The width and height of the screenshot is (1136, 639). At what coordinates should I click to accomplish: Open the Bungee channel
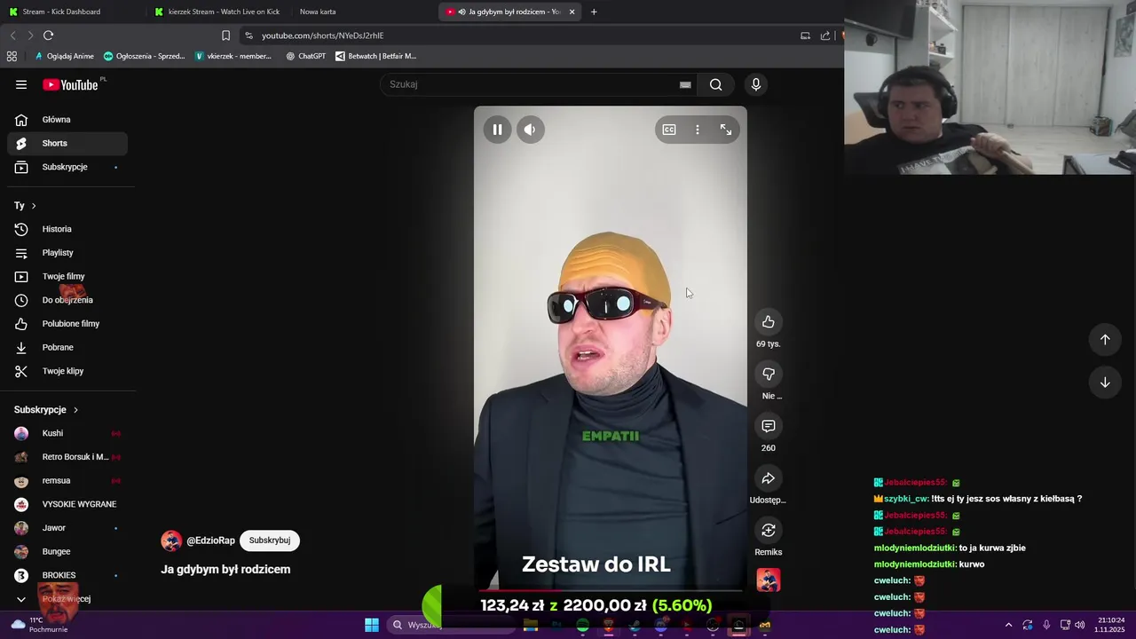click(x=67, y=552)
